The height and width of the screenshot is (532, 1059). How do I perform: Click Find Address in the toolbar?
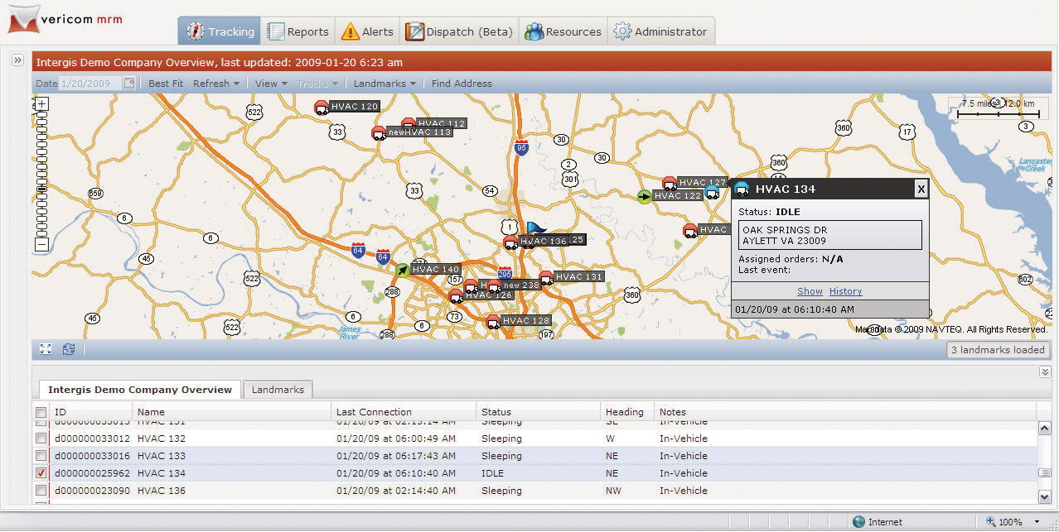click(x=462, y=84)
